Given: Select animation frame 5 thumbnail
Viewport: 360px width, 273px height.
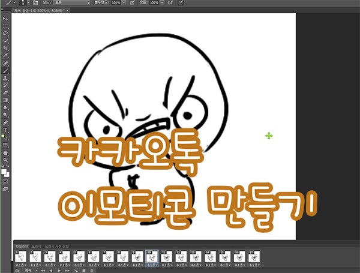Looking at the screenshot, I should coord(79,256).
